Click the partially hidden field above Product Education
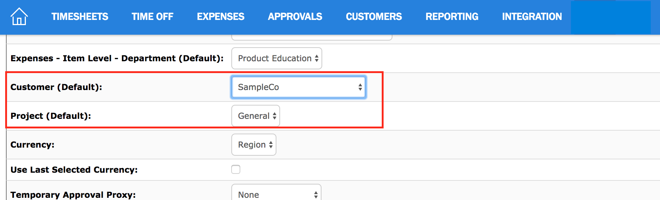Viewport: 660px width, 200px height. point(312,37)
